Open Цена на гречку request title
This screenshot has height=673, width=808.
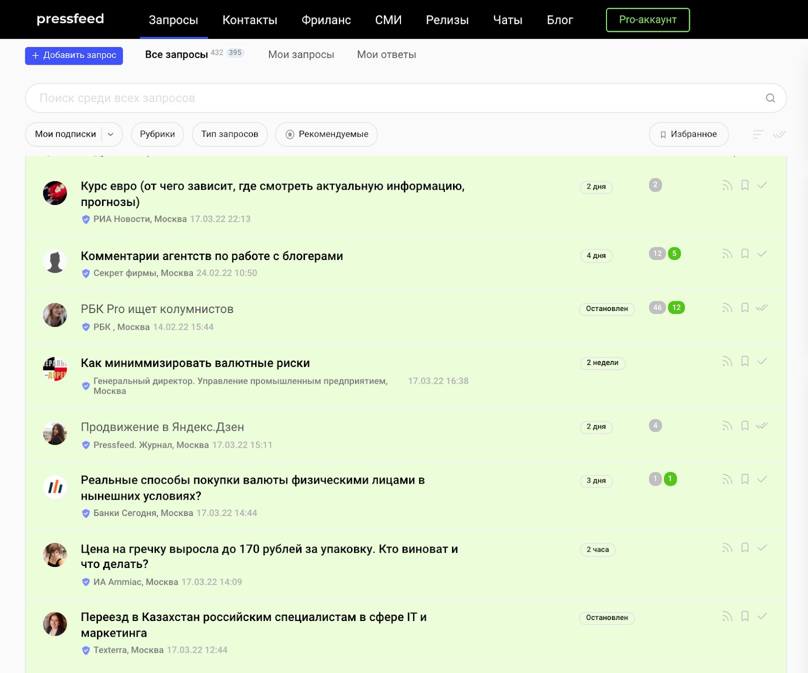(x=269, y=556)
